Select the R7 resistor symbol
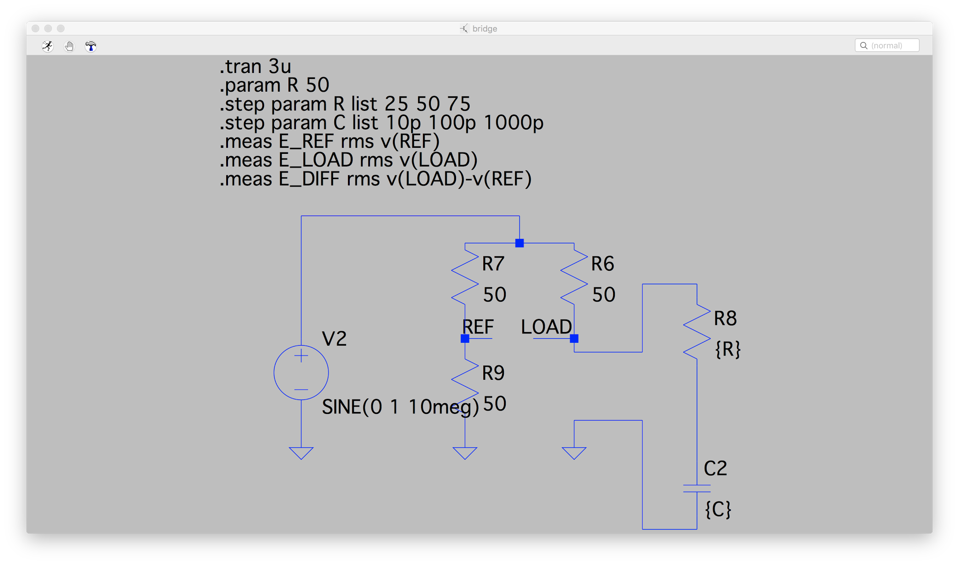959x565 pixels. pyautogui.click(x=465, y=277)
